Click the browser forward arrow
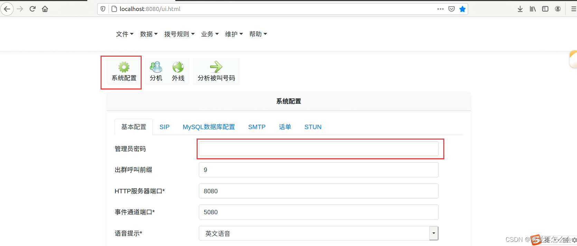 [x=20, y=9]
